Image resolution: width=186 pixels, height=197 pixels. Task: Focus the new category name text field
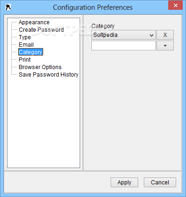point(124,46)
